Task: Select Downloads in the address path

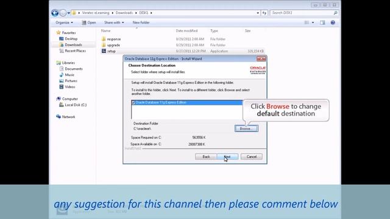Action: [x=124, y=13]
